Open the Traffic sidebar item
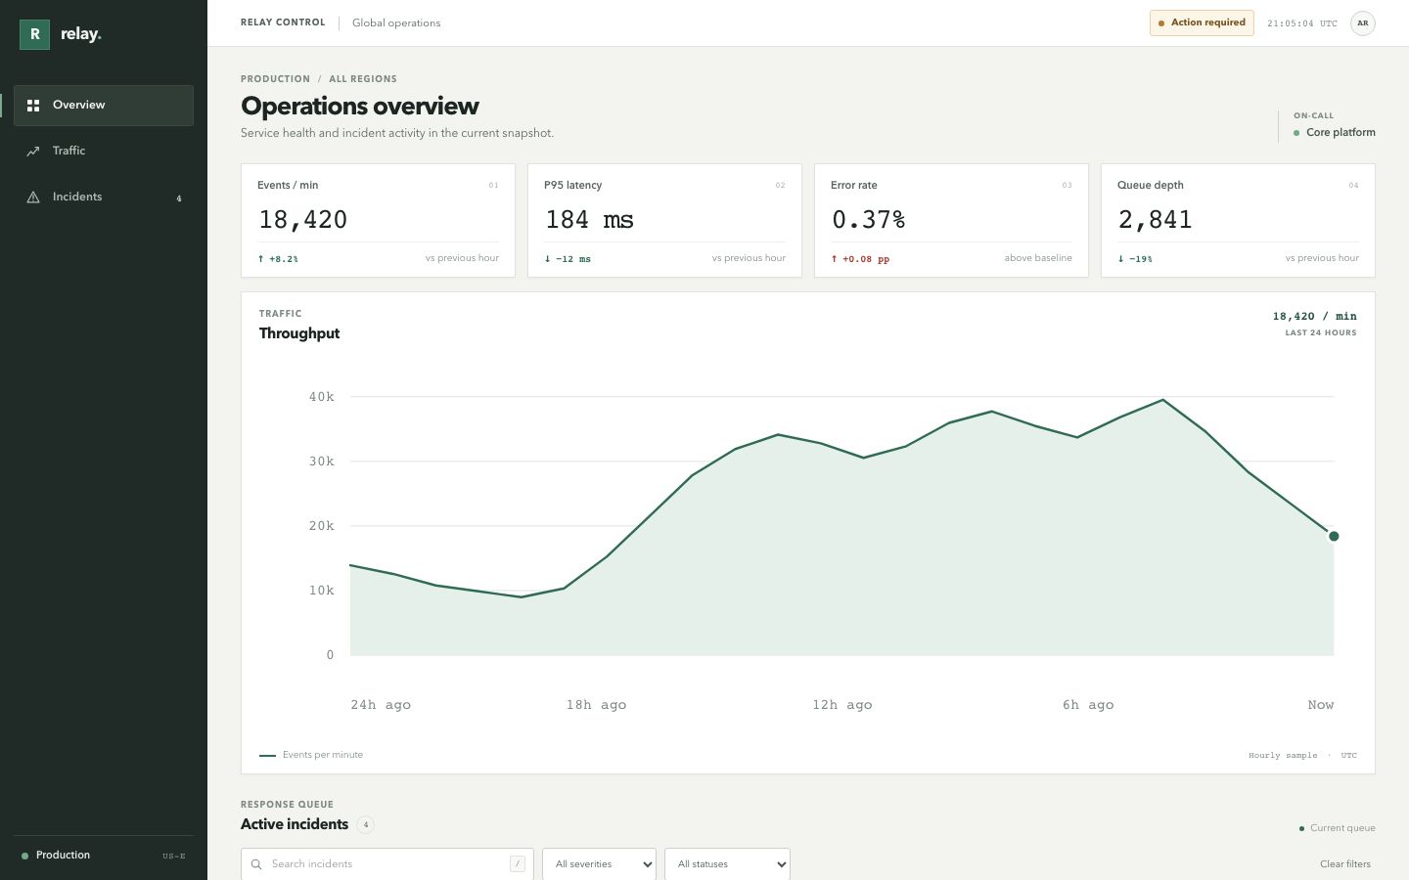The image size is (1409, 880). point(104,152)
